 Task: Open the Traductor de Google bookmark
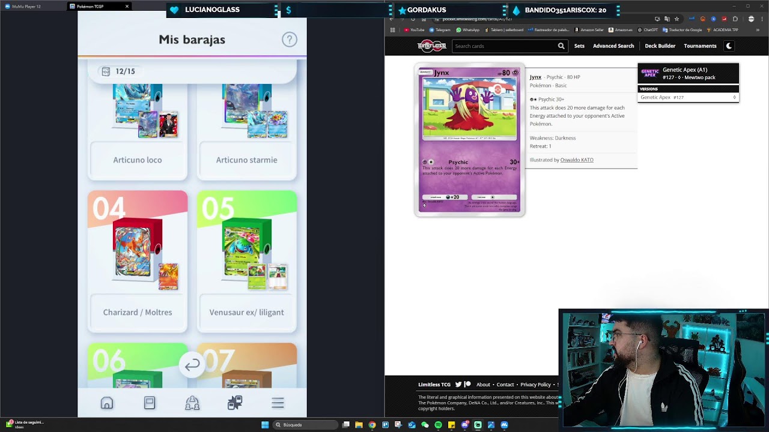682,30
